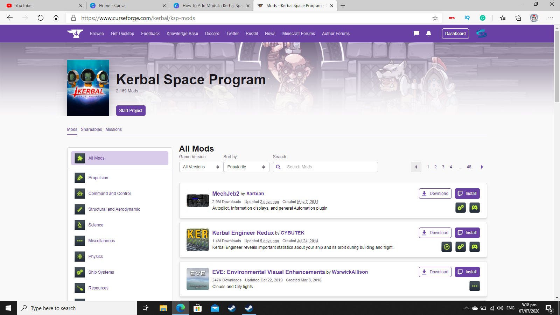Image resolution: width=560 pixels, height=315 pixels.
Task: Click Kerbal Engineer Redux compass category icon
Action: tap(446, 247)
